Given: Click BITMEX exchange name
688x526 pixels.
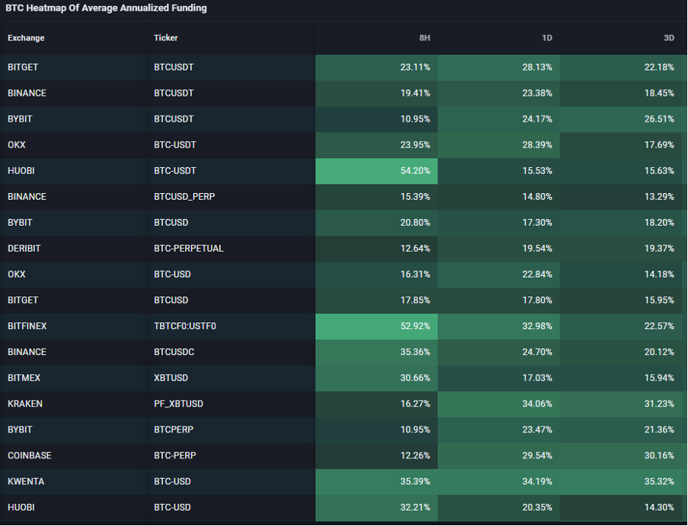Looking at the screenshot, I should pyautogui.click(x=24, y=378).
